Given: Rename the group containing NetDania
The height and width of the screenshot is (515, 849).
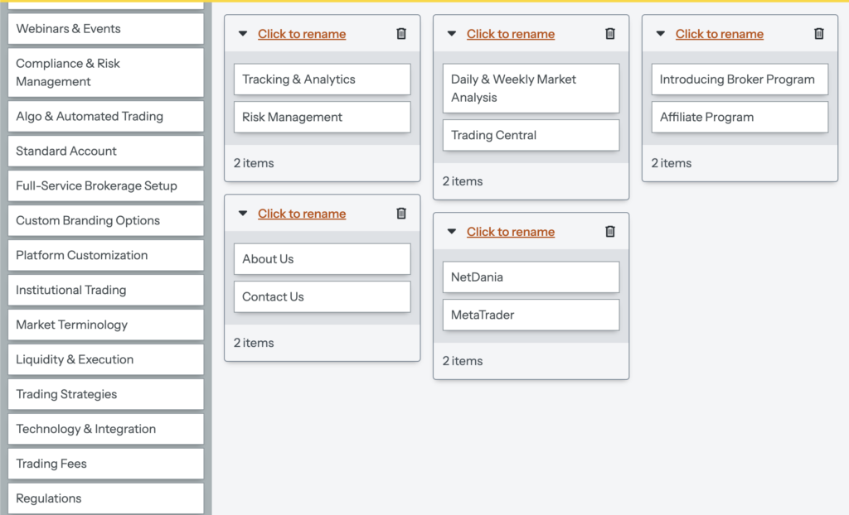Looking at the screenshot, I should coord(511,232).
